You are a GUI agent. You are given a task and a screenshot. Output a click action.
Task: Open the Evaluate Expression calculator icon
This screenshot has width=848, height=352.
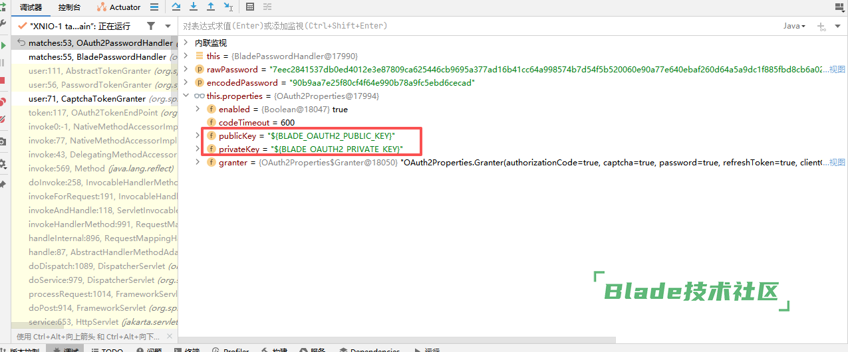click(x=250, y=7)
